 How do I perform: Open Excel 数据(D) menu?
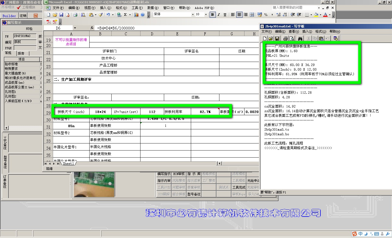[x=153, y=8]
